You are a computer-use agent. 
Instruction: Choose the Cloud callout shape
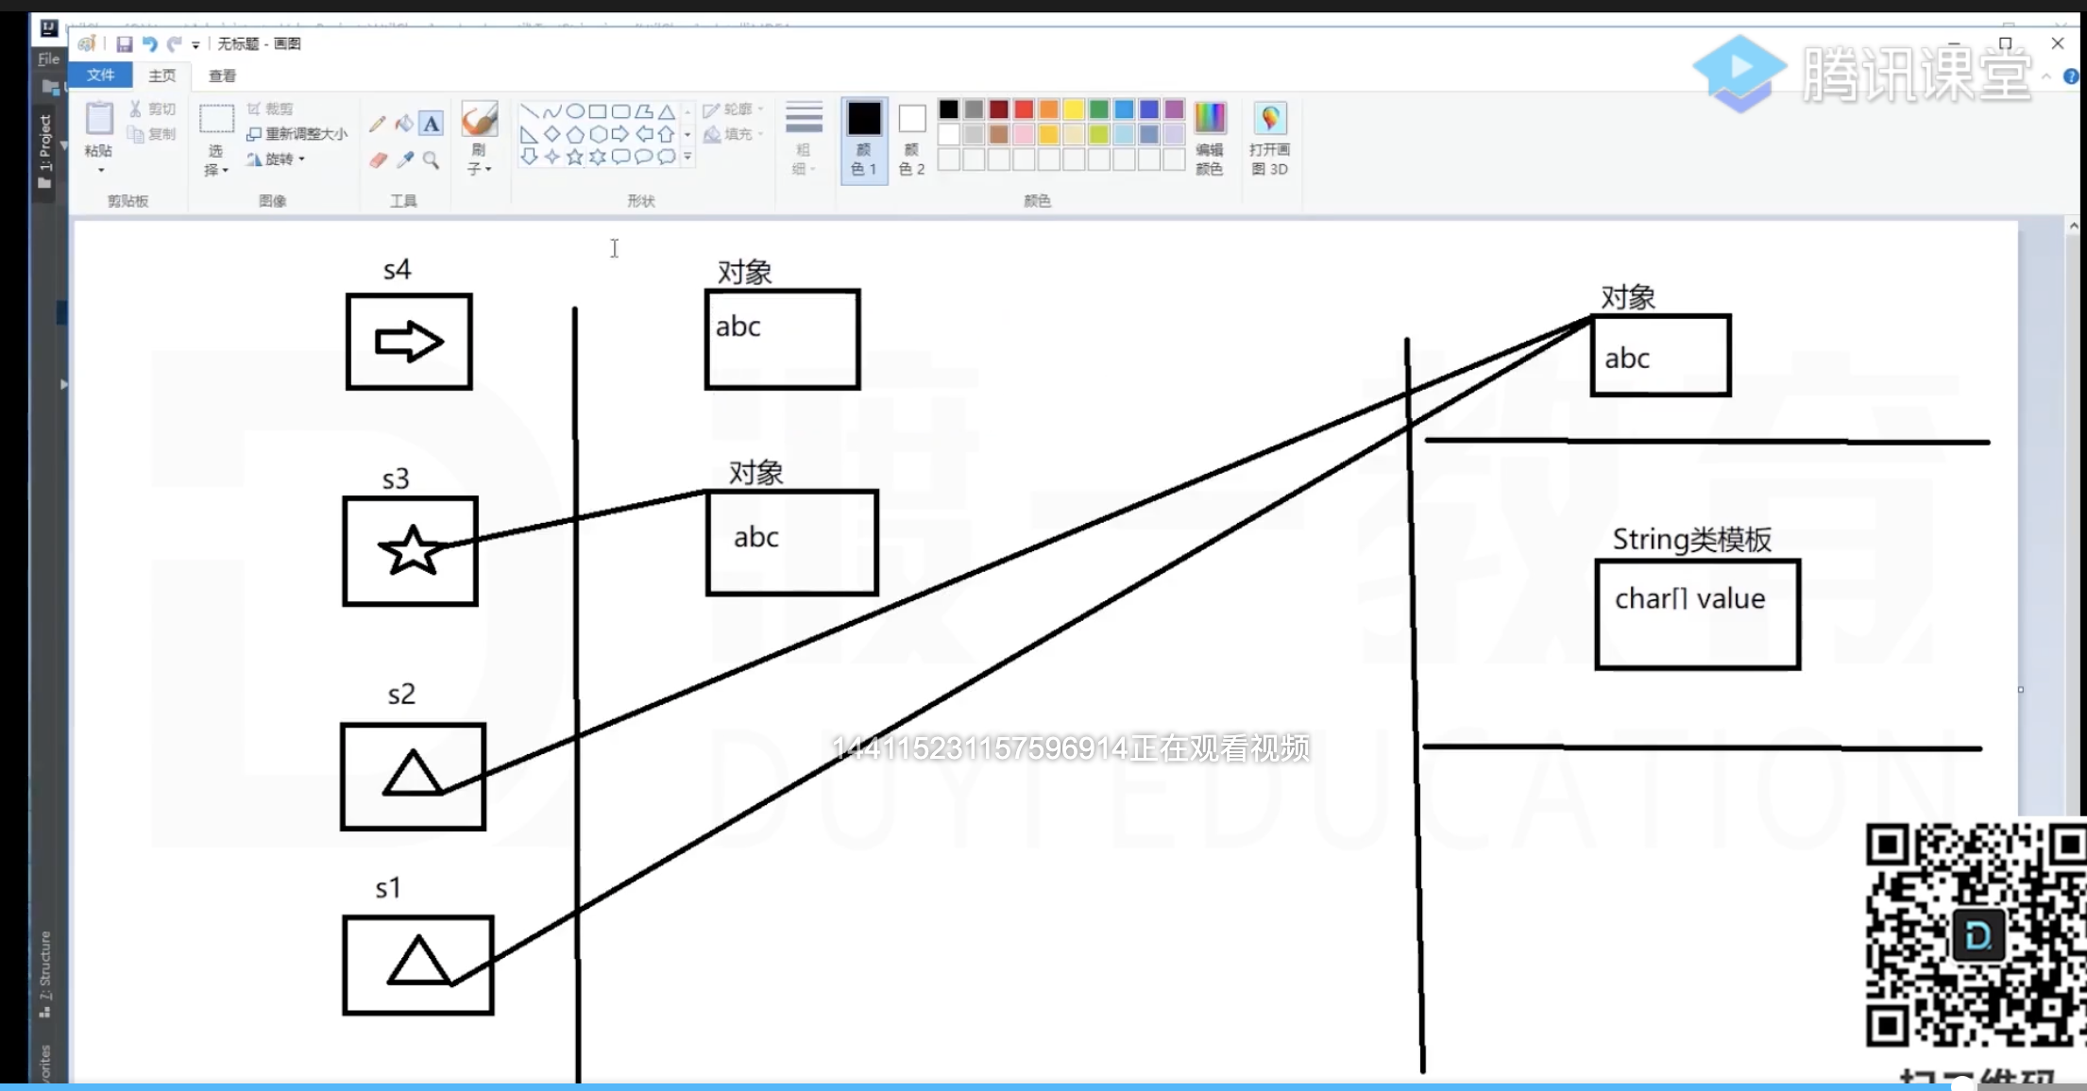667,157
